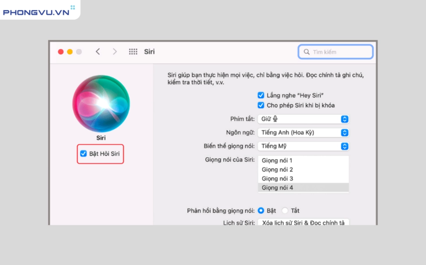
Task: Toggle the Bật Hỏi Siri checkbox
Action: [84, 154]
